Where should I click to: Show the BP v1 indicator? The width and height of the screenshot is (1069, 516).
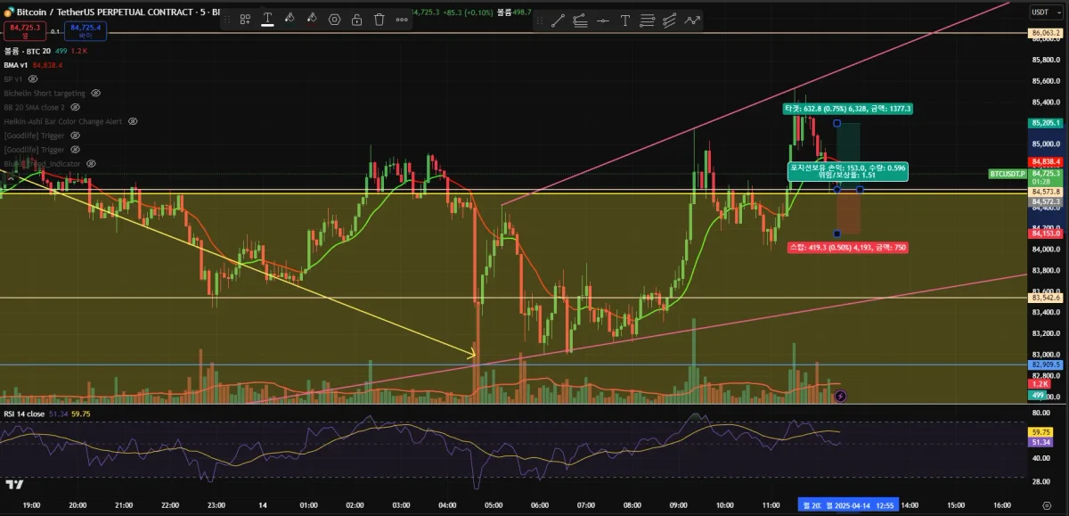coord(34,78)
